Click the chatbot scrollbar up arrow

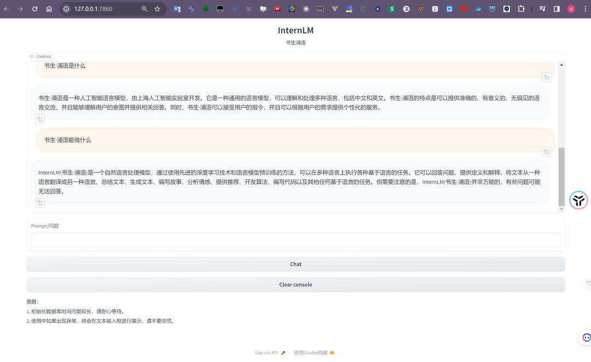561,65
